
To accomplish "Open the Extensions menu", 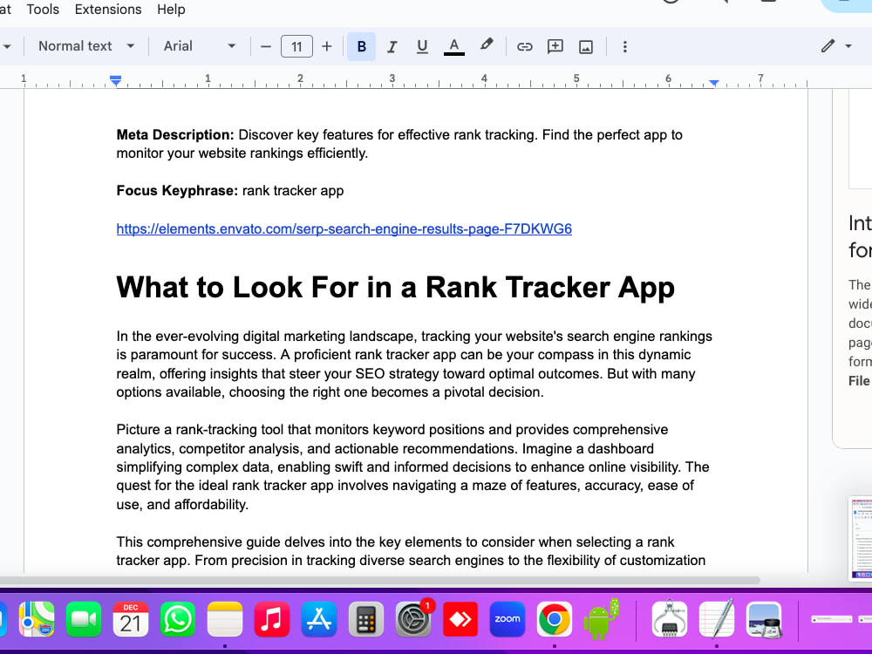I will pyautogui.click(x=108, y=10).
